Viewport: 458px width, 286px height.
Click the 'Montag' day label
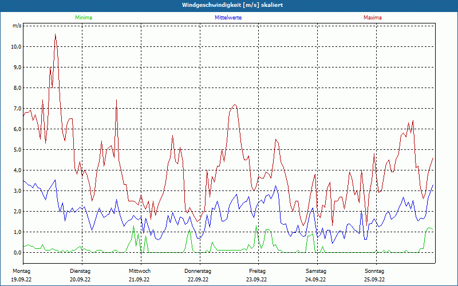tap(21, 271)
